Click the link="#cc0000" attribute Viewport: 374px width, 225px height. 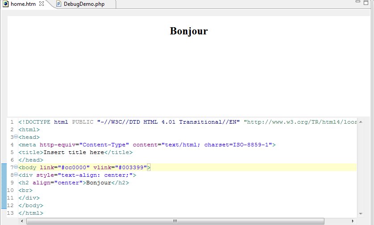[65, 167]
